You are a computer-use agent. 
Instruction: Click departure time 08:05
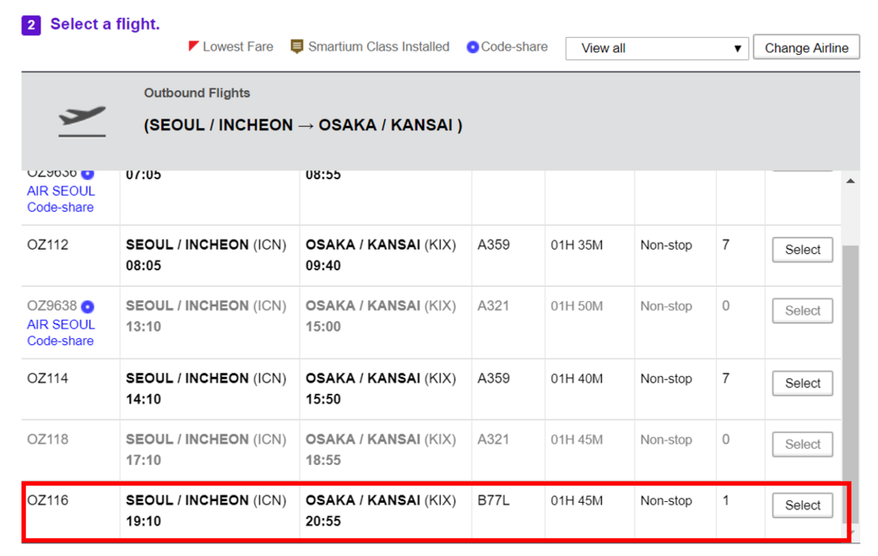pyautogui.click(x=143, y=266)
